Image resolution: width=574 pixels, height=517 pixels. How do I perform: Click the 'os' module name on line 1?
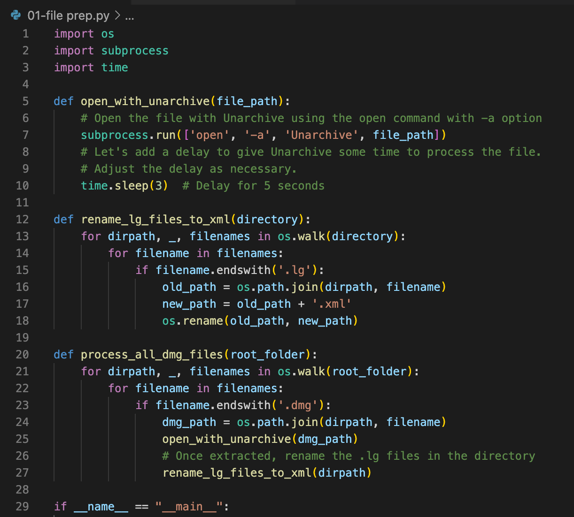point(108,34)
